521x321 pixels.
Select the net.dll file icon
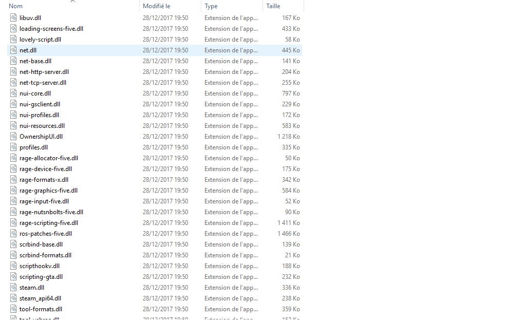(13, 50)
